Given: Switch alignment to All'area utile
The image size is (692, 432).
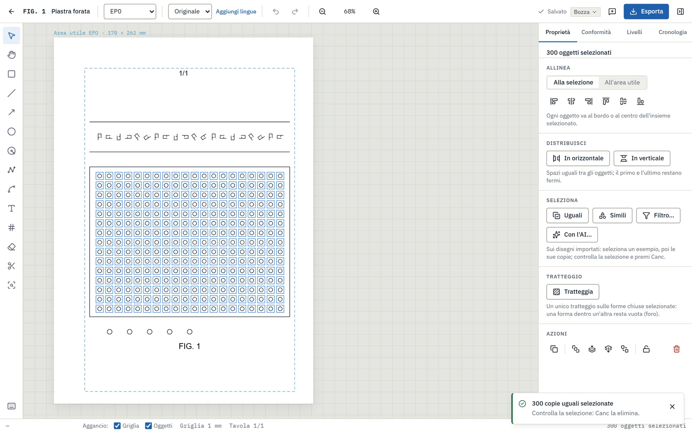Looking at the screenshot, I should 622,83.
